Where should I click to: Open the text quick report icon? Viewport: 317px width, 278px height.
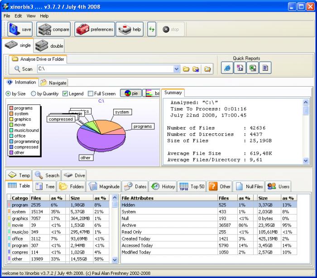(265, 68)
